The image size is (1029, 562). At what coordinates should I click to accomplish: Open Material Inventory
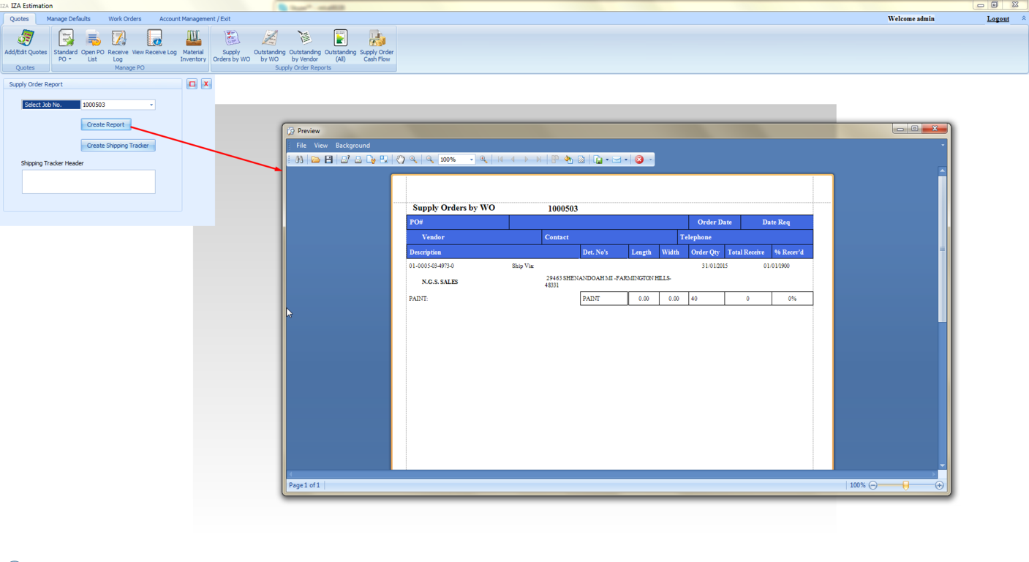click(193, 43)
